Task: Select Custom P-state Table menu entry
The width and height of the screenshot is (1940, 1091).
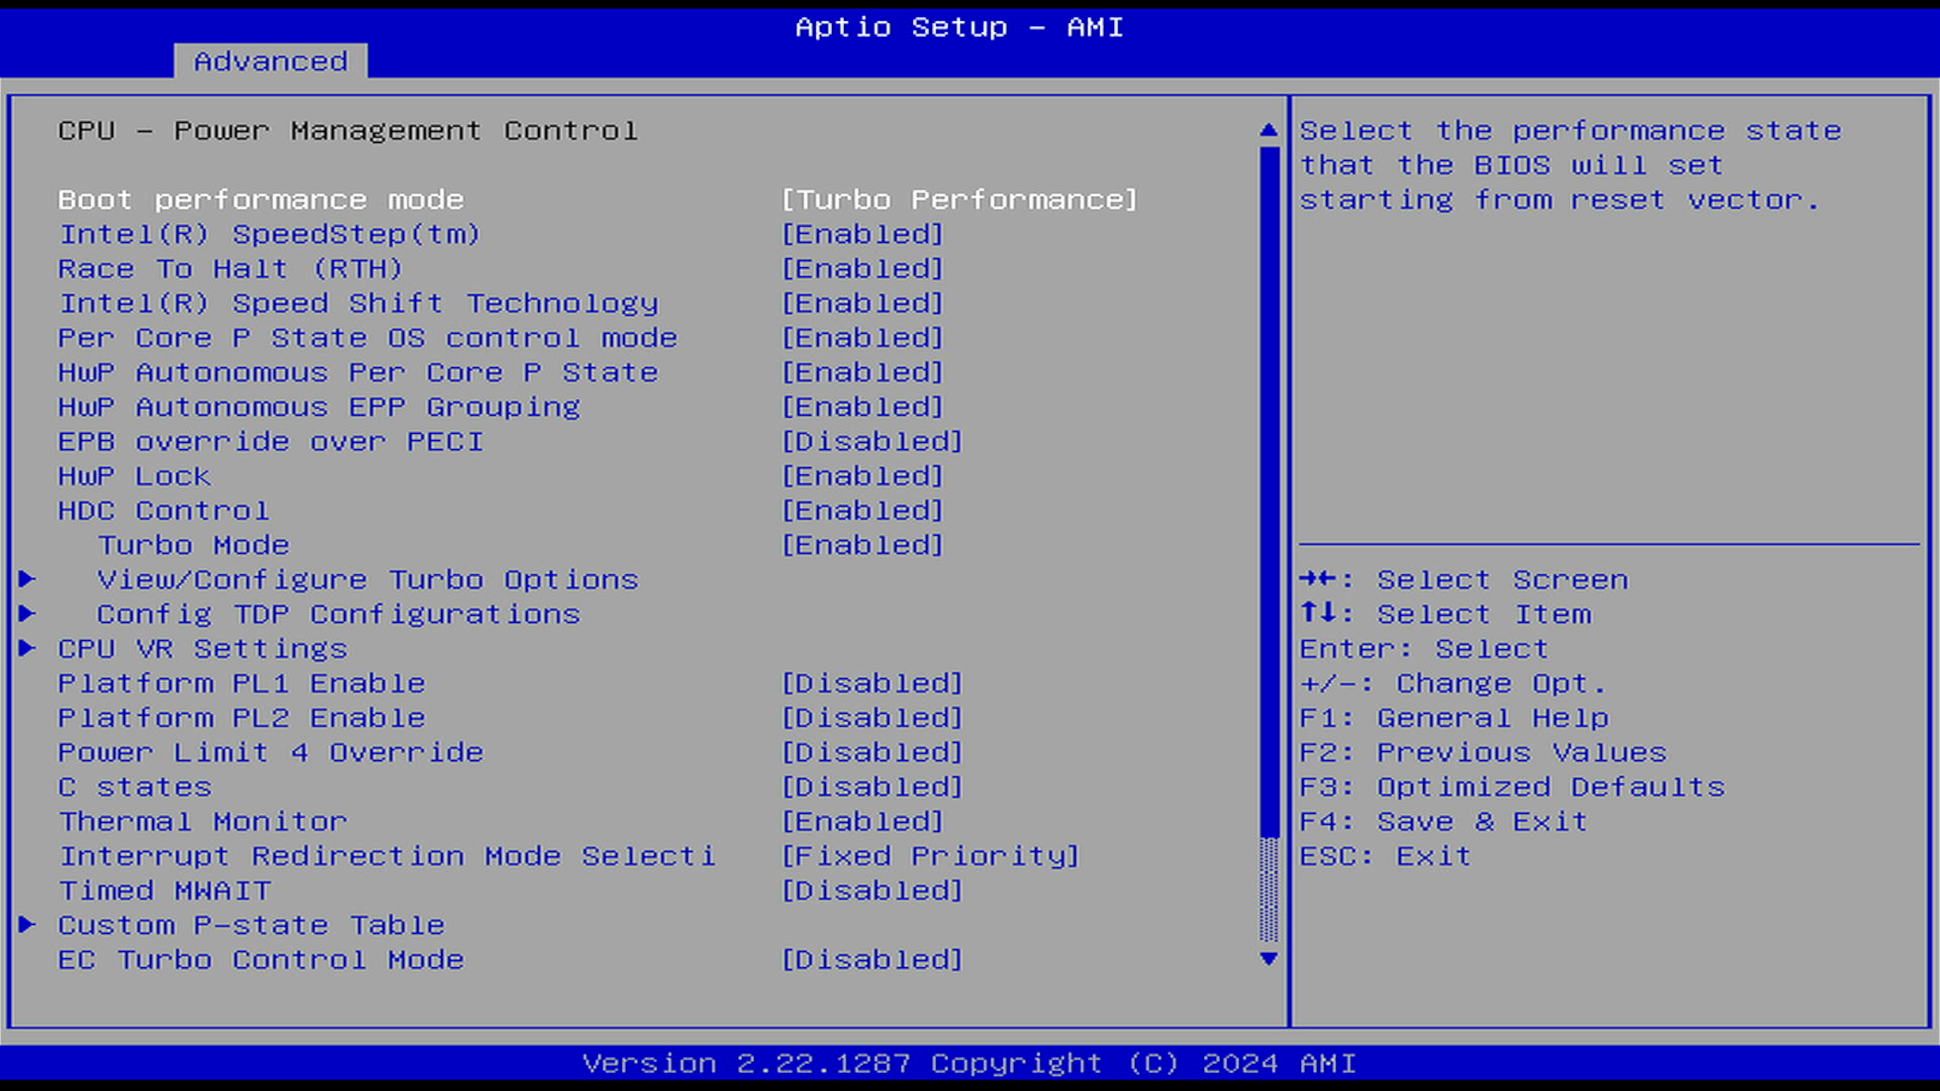Action: tap(251, 925)
